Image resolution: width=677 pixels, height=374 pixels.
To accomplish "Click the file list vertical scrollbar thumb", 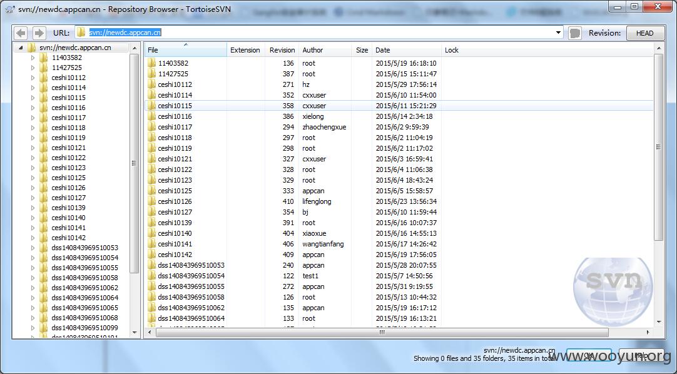I will tap(658, 148).
